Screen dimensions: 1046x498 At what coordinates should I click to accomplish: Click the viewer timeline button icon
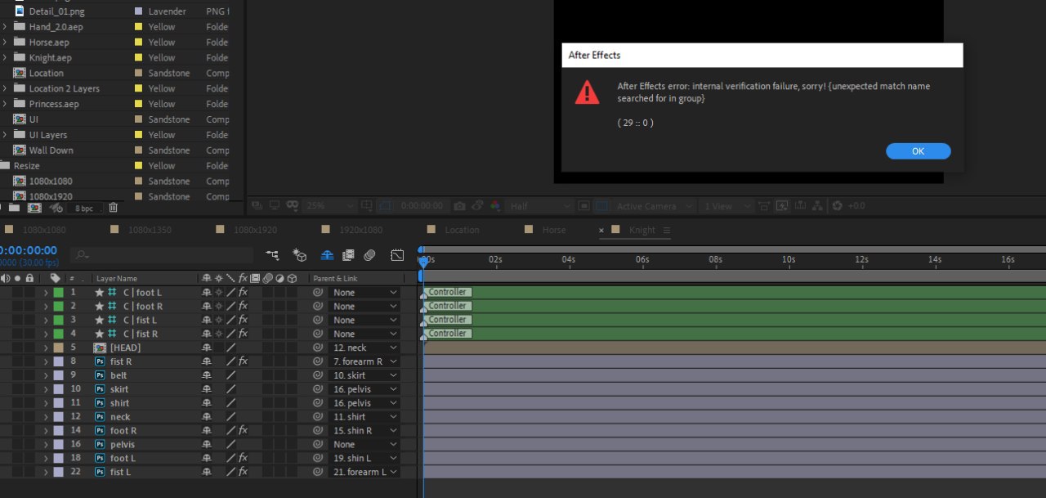point(800,206)
